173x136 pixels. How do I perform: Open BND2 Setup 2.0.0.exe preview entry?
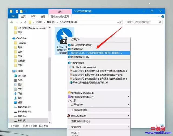tap(85, 67)
